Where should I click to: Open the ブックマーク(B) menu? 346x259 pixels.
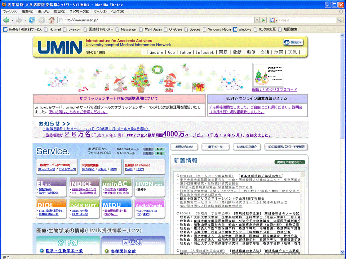tap(77, 12)
